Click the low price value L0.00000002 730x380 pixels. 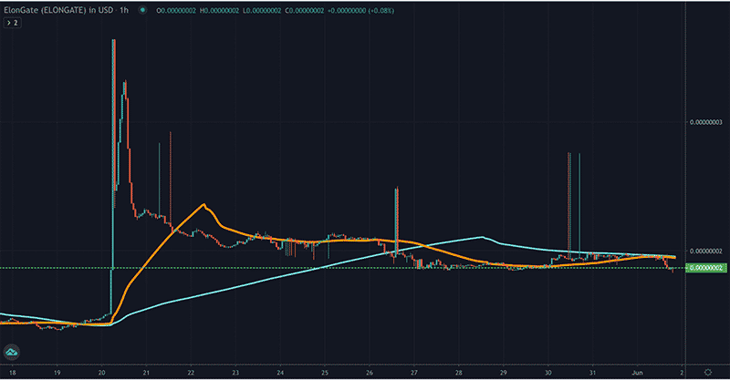[261, 10]
